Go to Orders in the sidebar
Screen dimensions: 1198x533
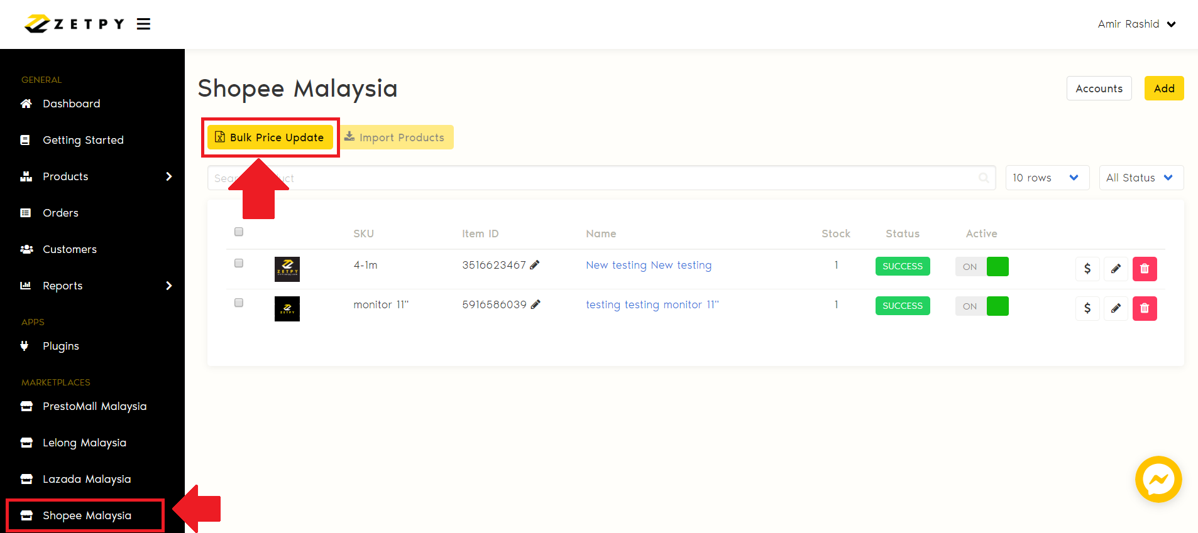coord(60,213)
